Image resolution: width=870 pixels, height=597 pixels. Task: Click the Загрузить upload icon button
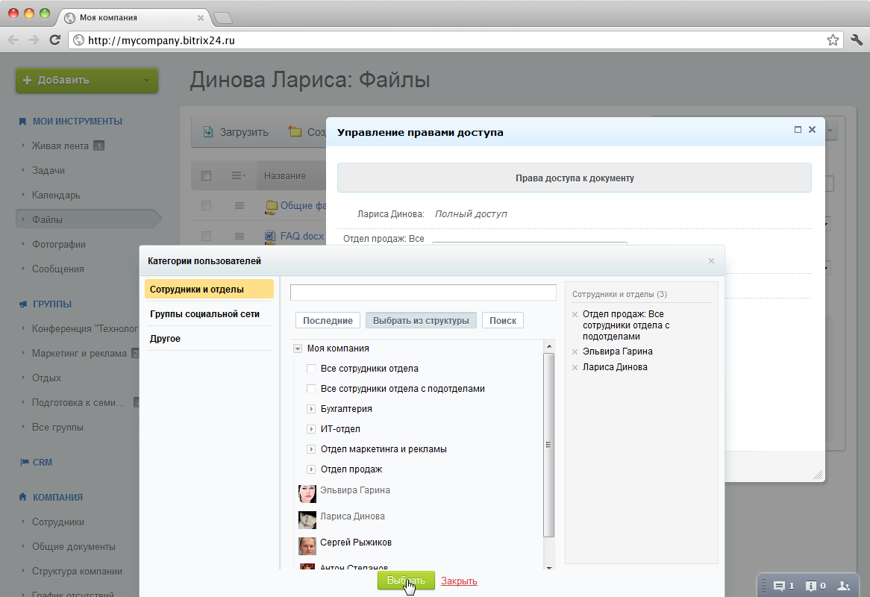click(209, 132)
